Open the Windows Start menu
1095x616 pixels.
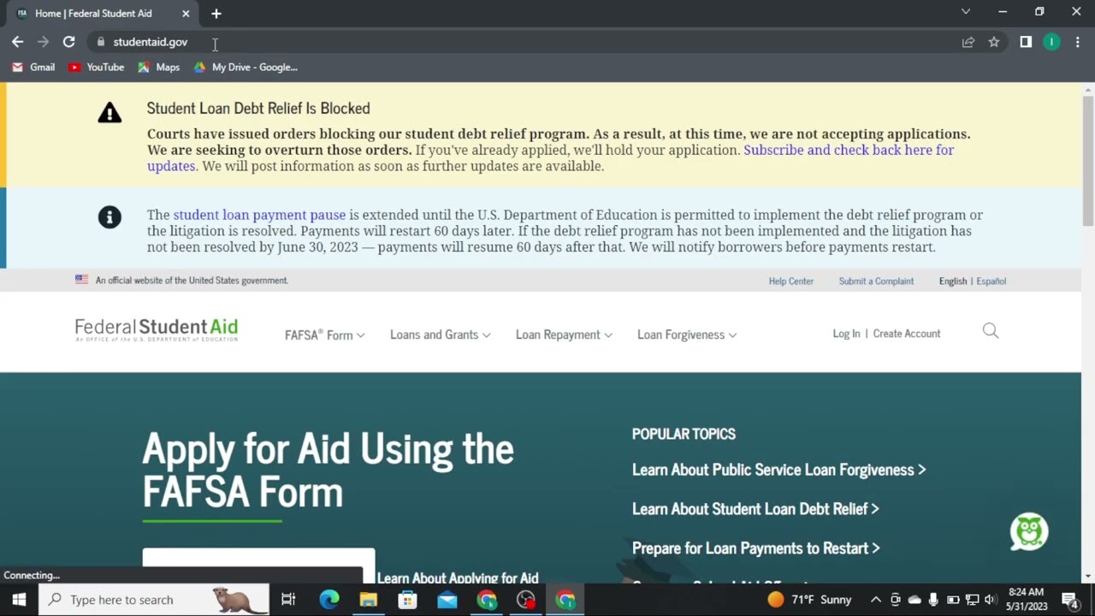(19, 600)
